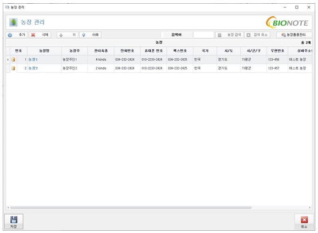Click the 추가 (add) button
318x233 pixels.
pyautogui.click(x=17, y=35)
